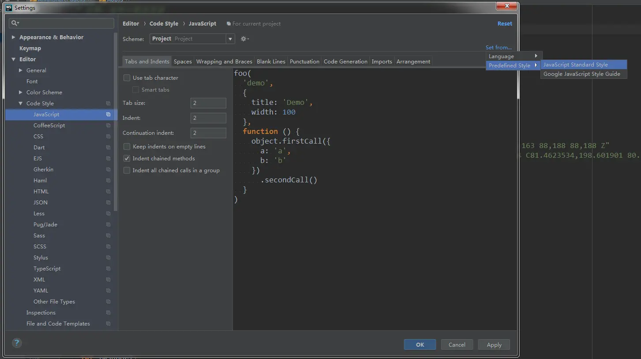
Task: Open the search history dropdown arrow
Action: [x=18, y=23]
